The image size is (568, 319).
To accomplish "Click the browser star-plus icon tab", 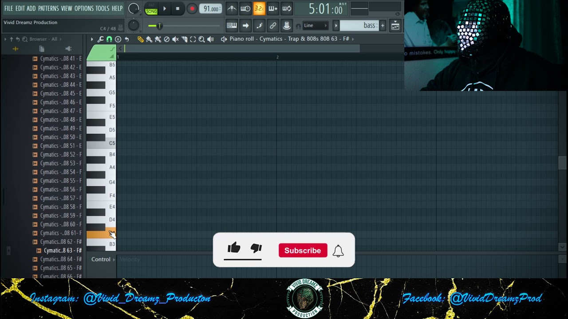I will 15,49.
